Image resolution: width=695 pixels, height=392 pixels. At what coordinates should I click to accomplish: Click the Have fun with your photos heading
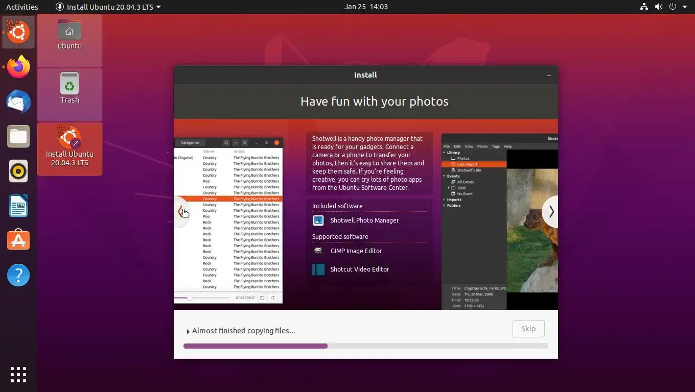374,101
